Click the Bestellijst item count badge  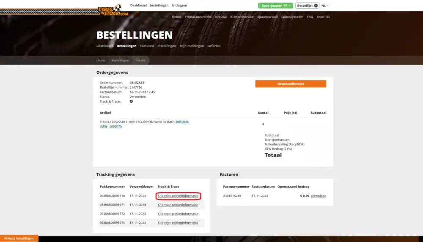pyautogui.click(x=316, y=5)
